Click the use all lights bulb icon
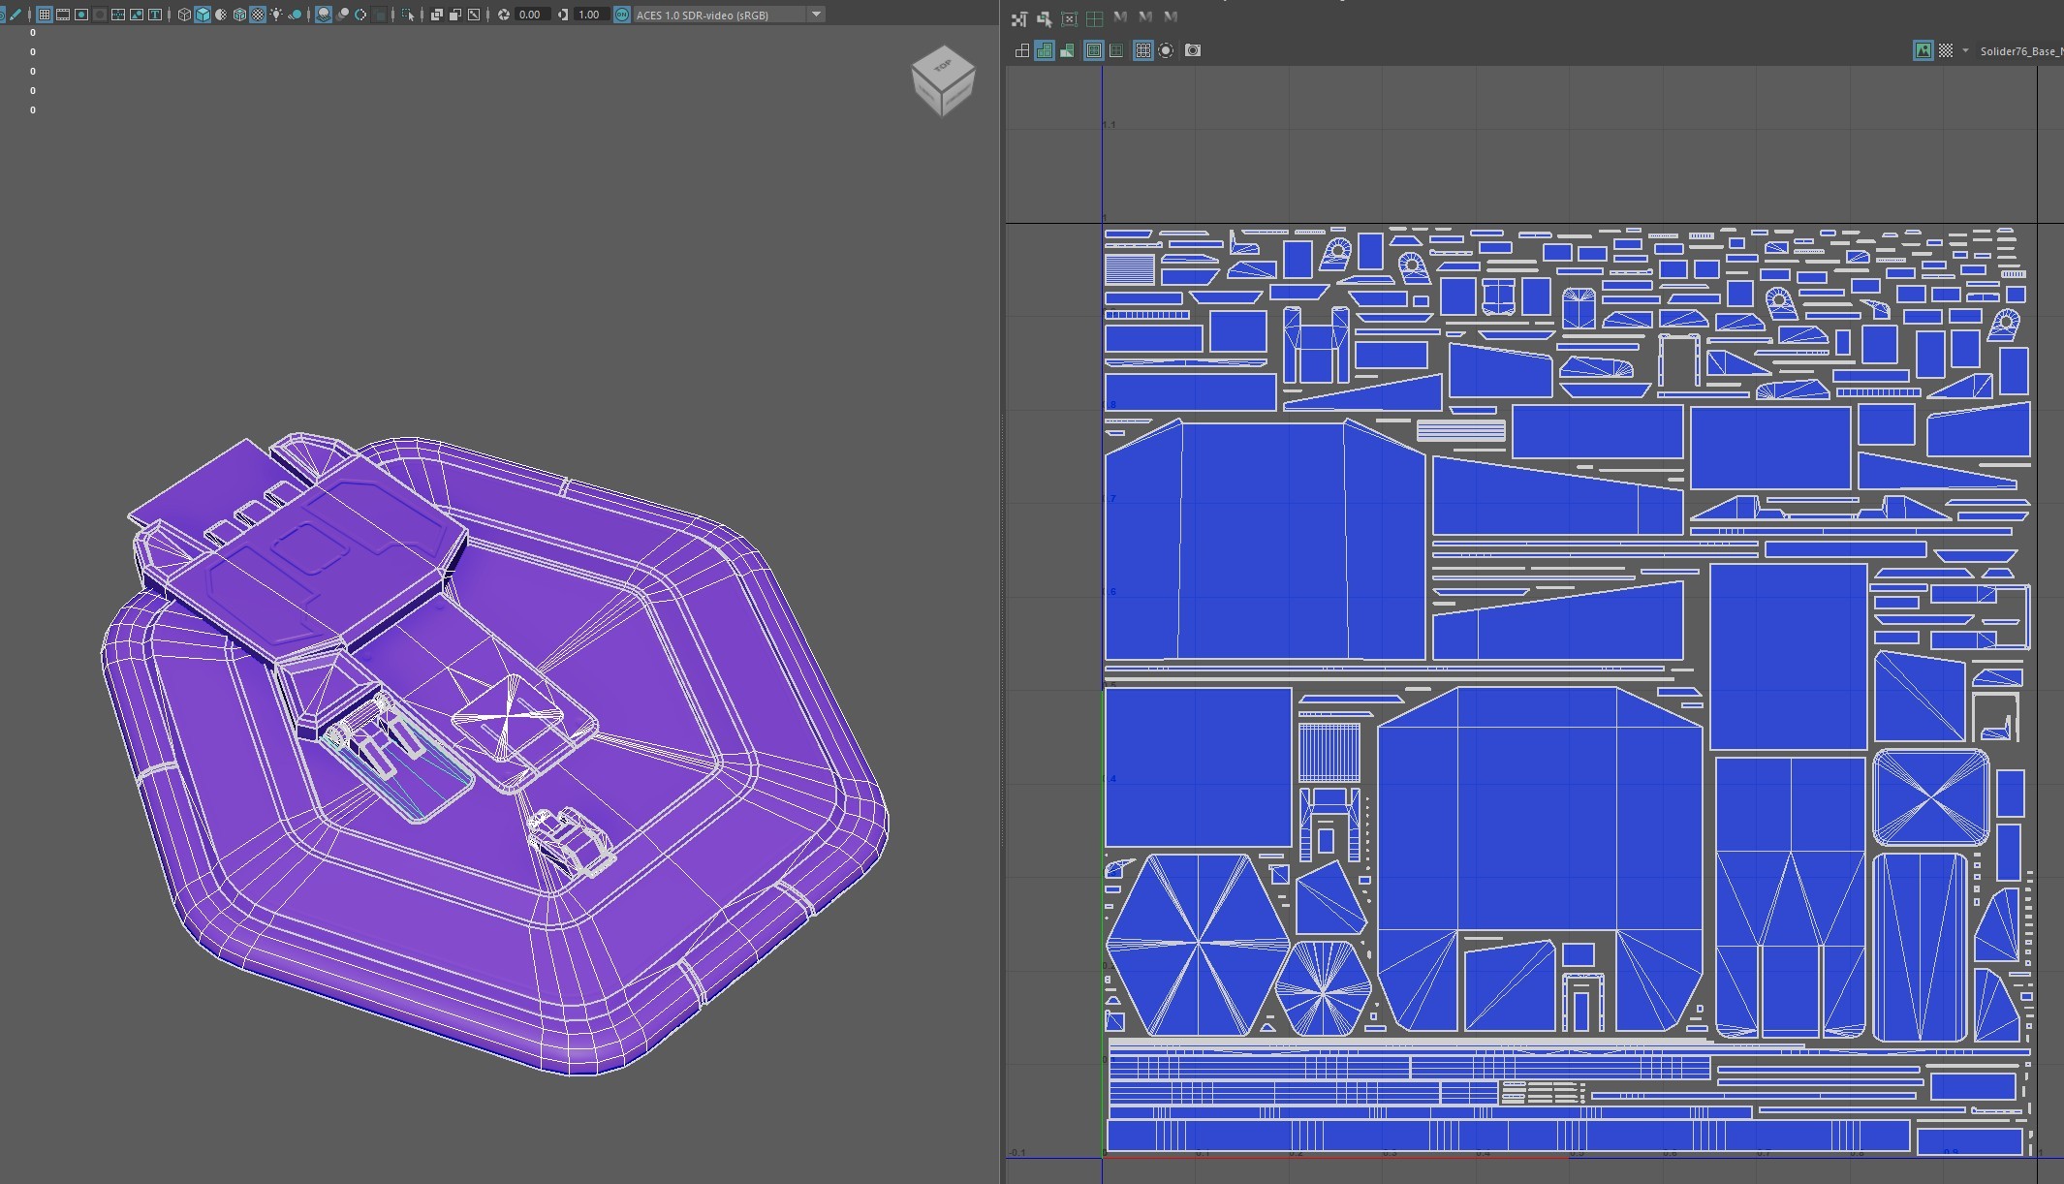 [x=276, y=15]
